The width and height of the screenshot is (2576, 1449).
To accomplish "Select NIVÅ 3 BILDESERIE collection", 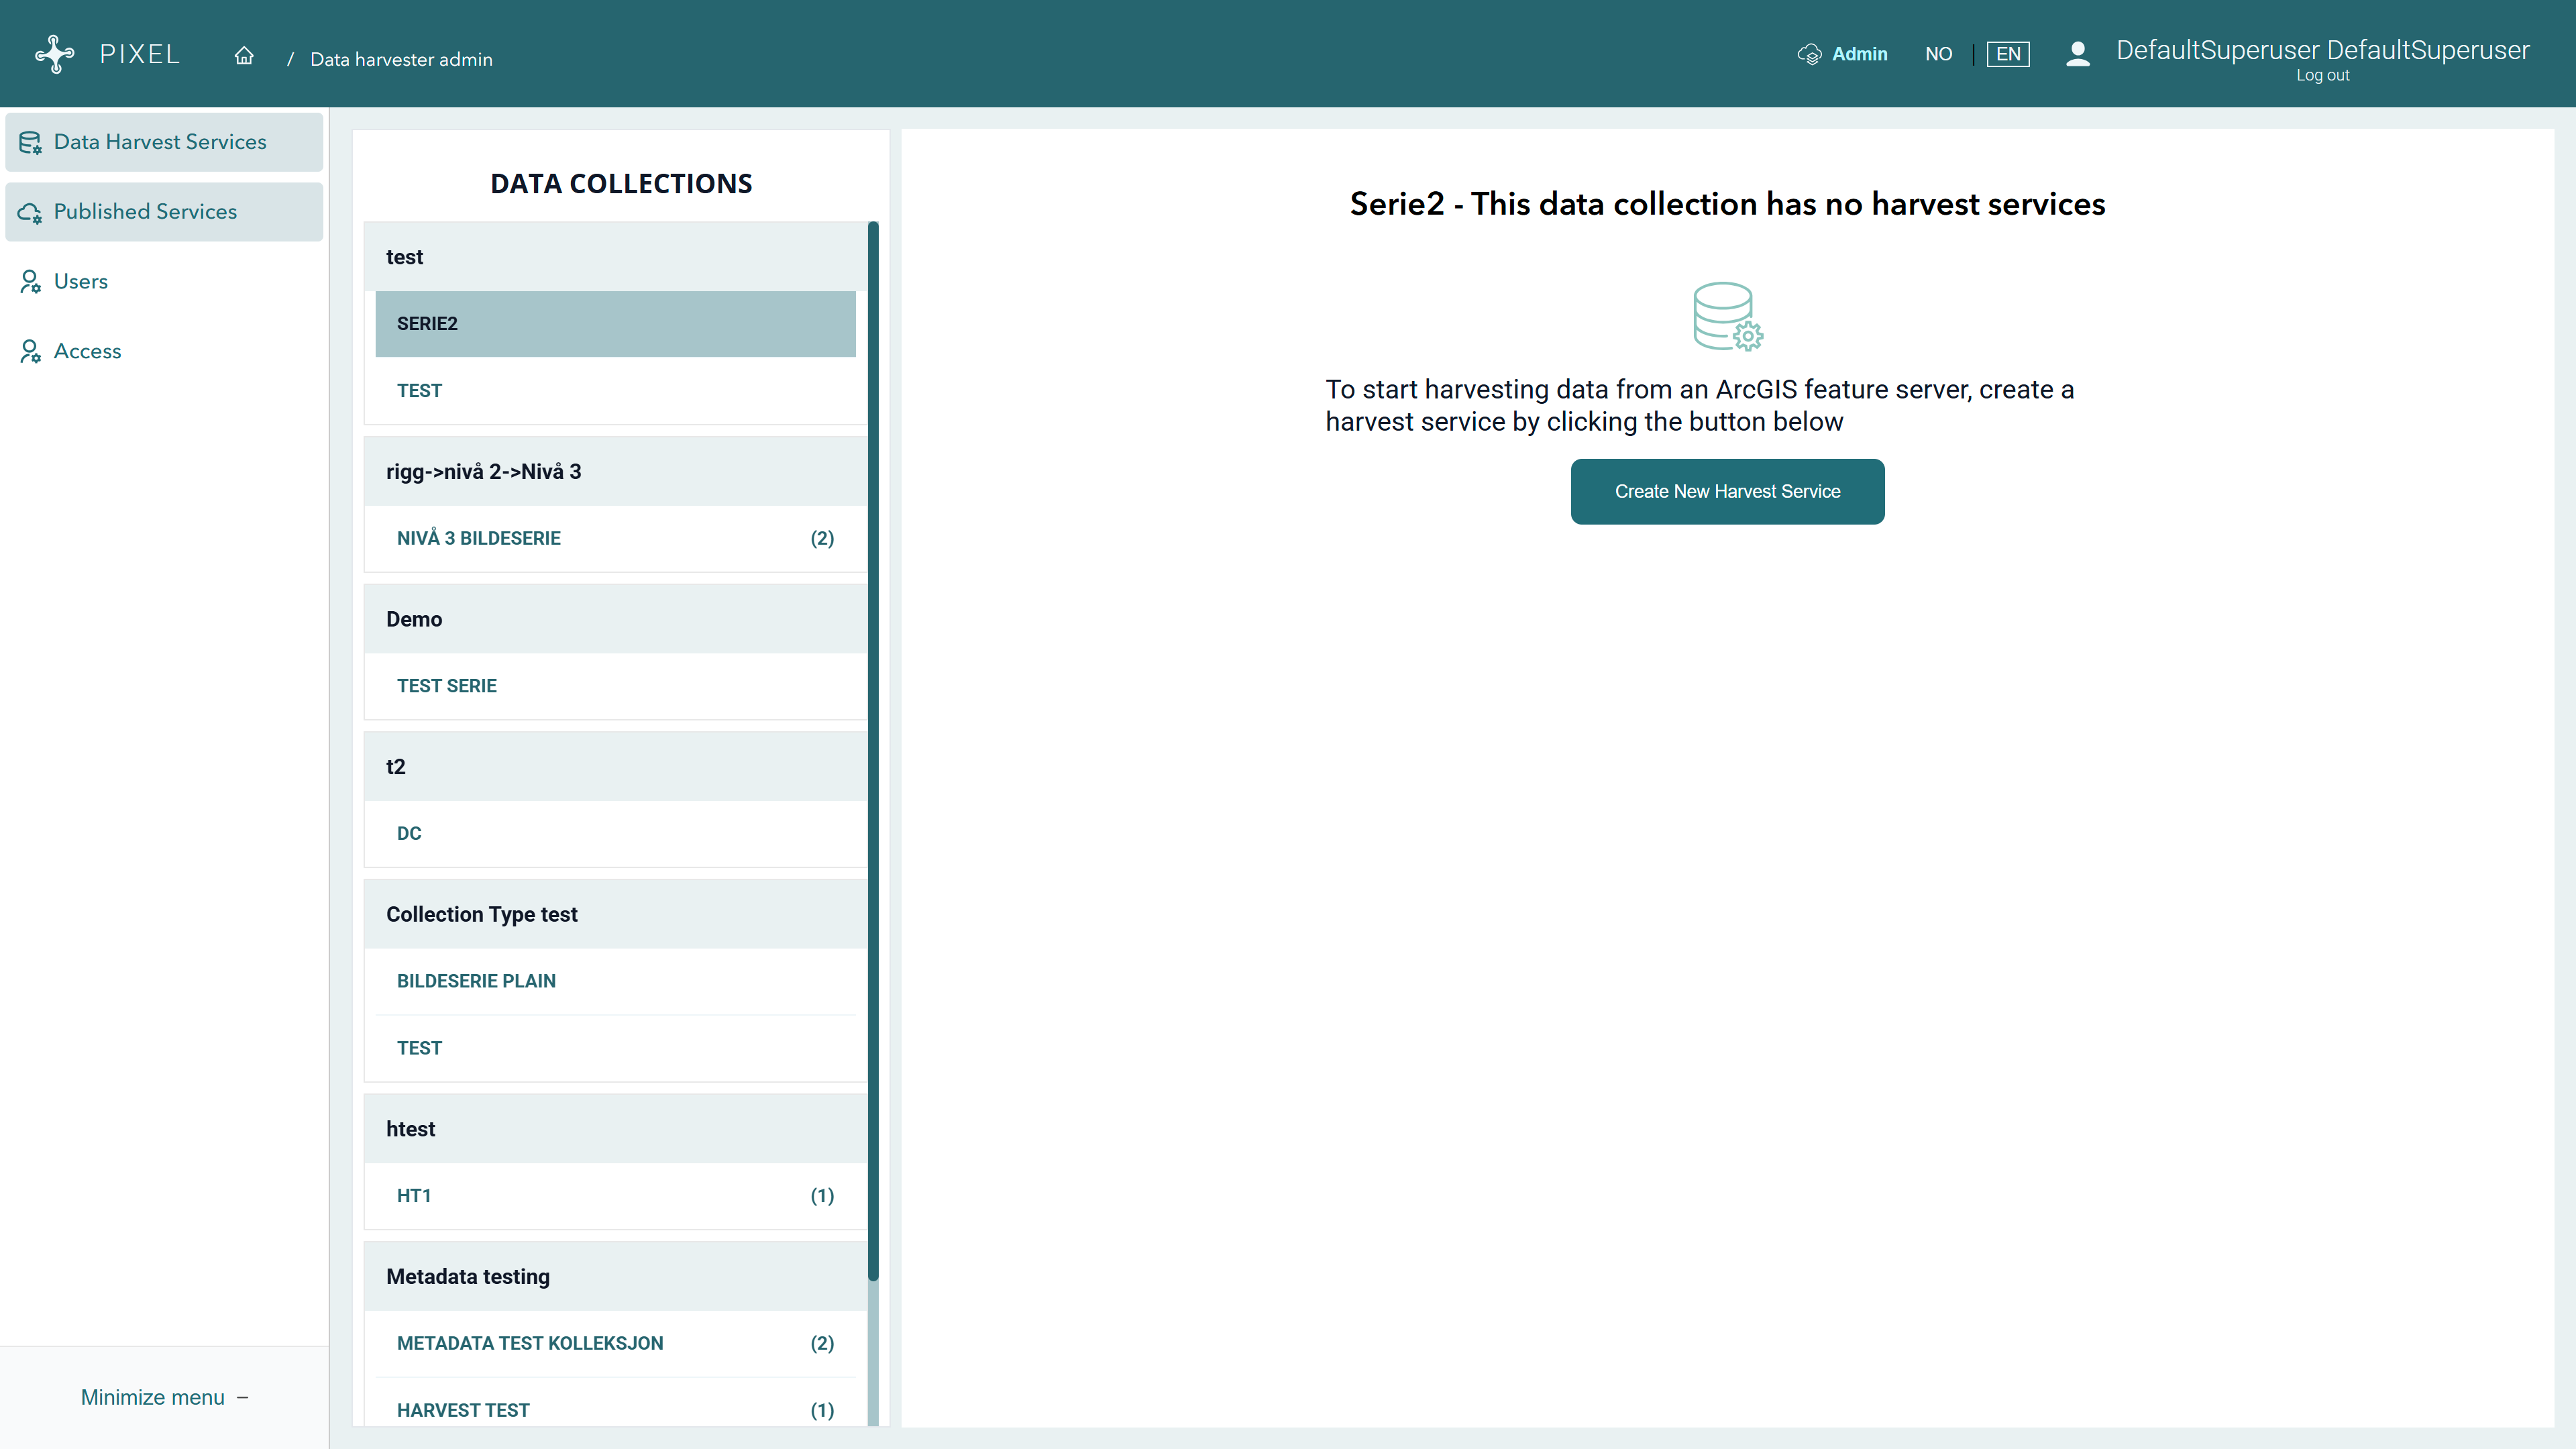I will 479,538.
